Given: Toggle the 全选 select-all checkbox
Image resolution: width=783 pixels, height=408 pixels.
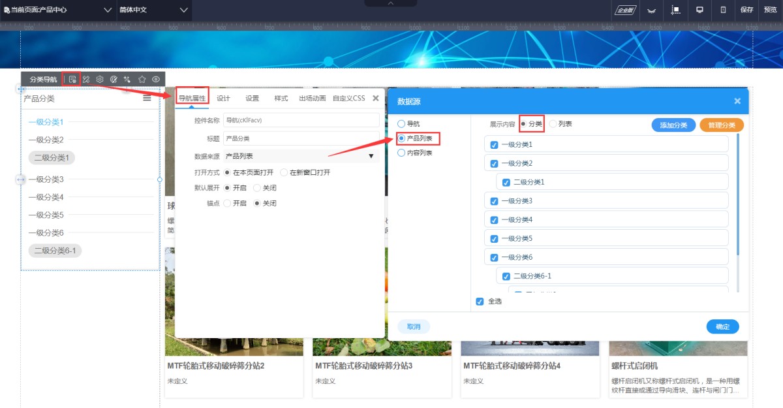Looking at the screenshot, I should [480, 302].
